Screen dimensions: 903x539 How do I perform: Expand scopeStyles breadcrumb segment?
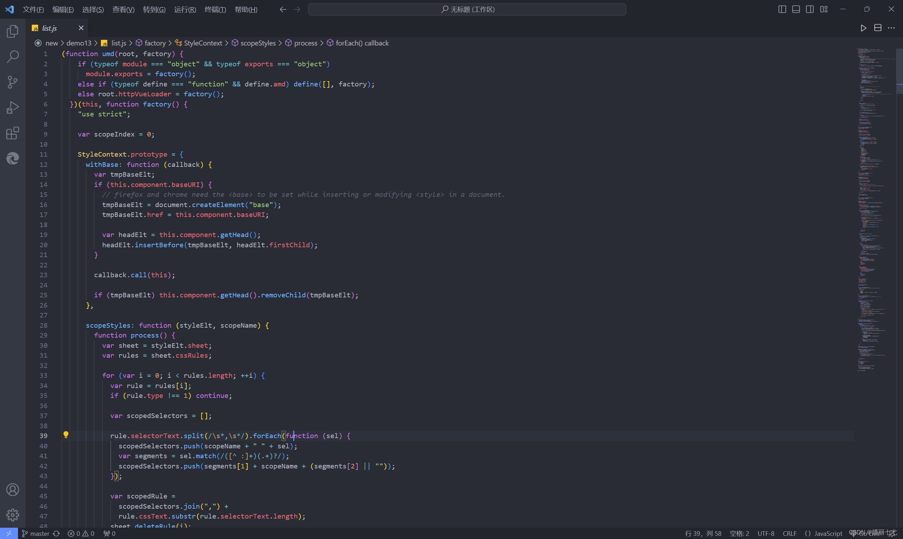(x=258, y=43)
